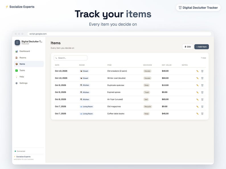Click the Socialize Experts header text
The image size is (226, 169).
(x=22, y=7)
